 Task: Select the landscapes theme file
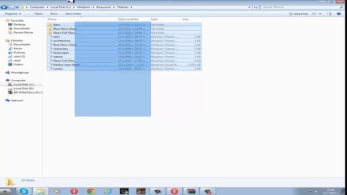pos(61,53)
